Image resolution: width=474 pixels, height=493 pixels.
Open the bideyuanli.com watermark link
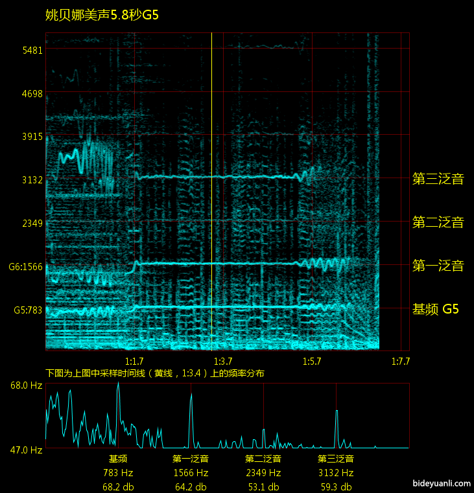point(440,483)
